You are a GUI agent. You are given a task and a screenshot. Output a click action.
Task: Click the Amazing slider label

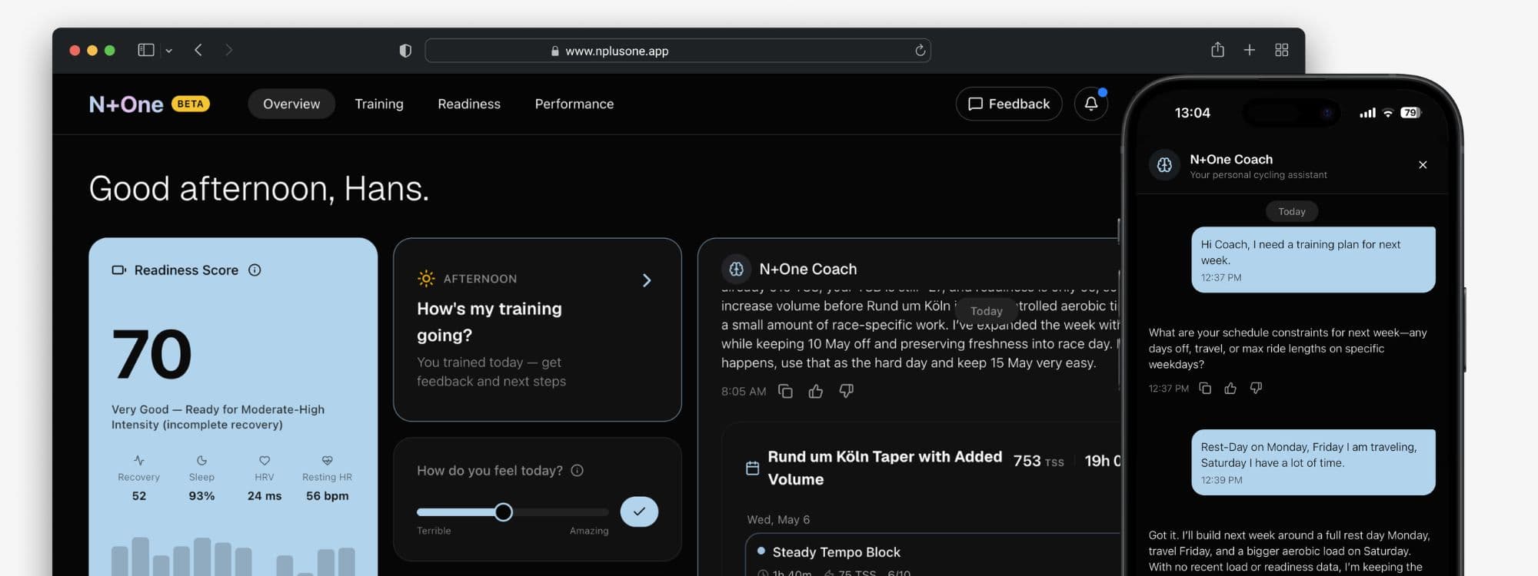click(589, 531)
